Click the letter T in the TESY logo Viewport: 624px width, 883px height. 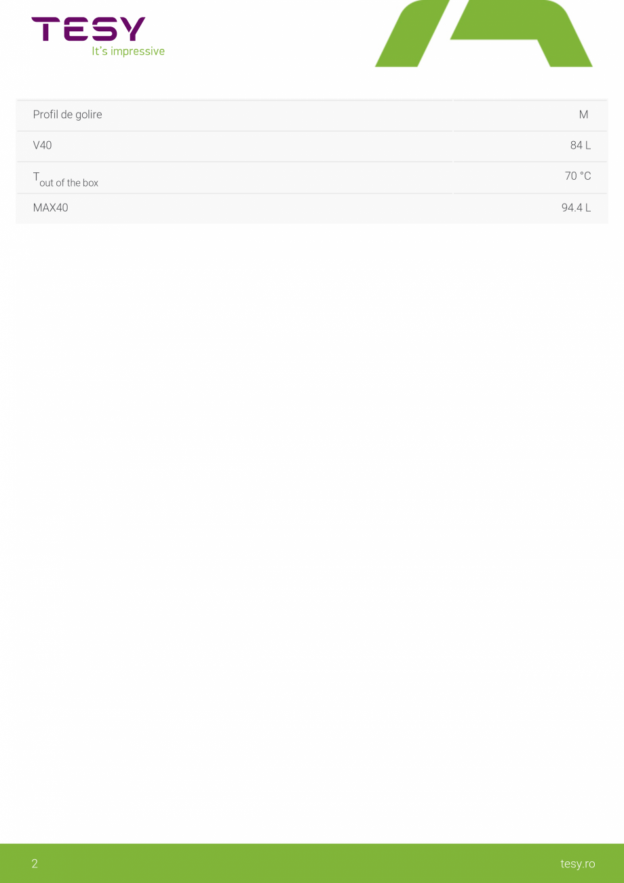coord(43,29)
